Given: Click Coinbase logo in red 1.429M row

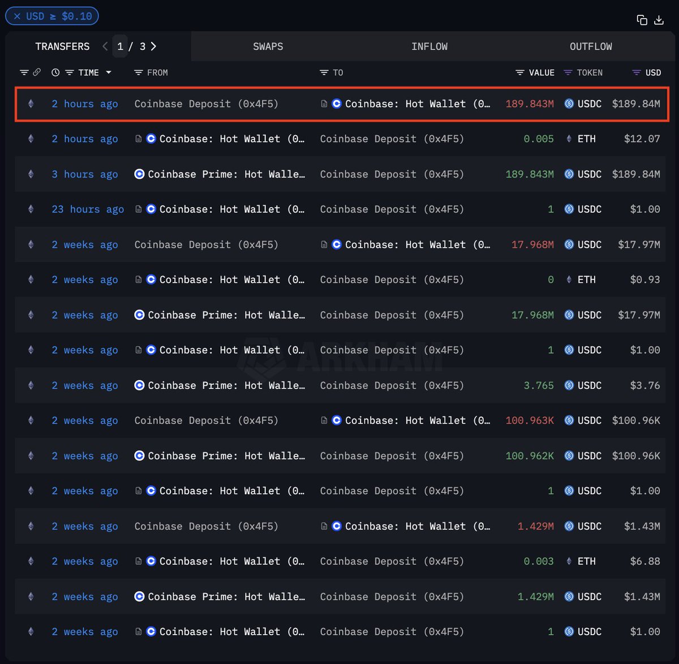Looking at the screenshot, I should point(337,526).
